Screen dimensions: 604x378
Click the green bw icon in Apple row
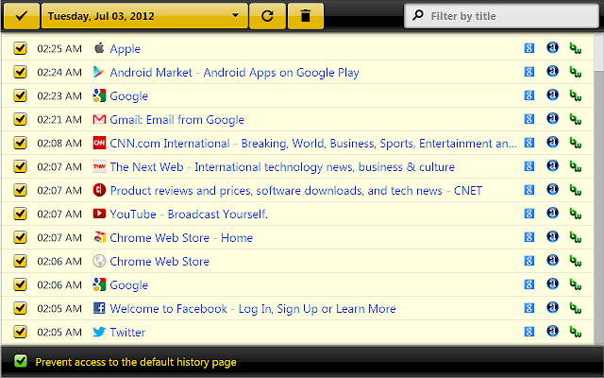(x=576, y=48)
